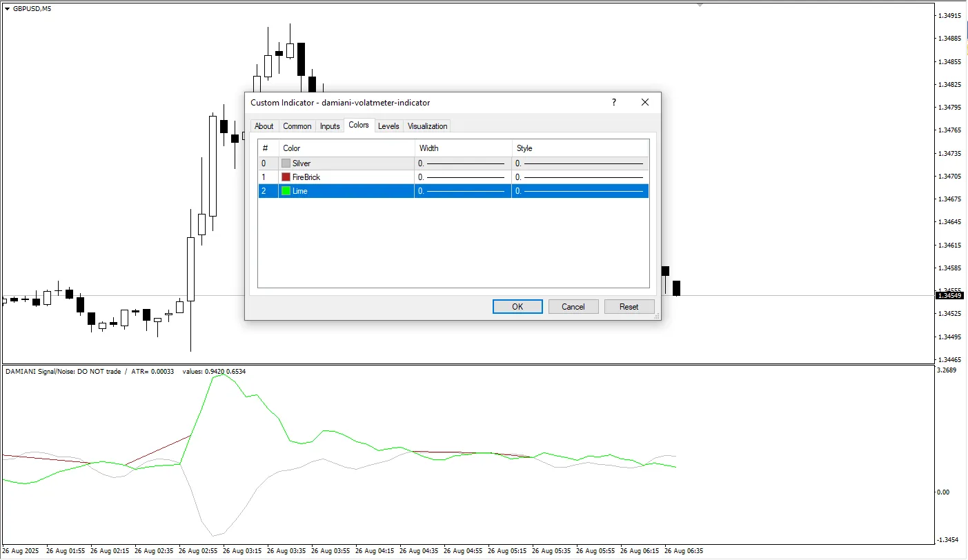The height and width of the screenshot is (560, 968).
Task: Click the dialog resize grip corner
Action: tap(657, 316)
